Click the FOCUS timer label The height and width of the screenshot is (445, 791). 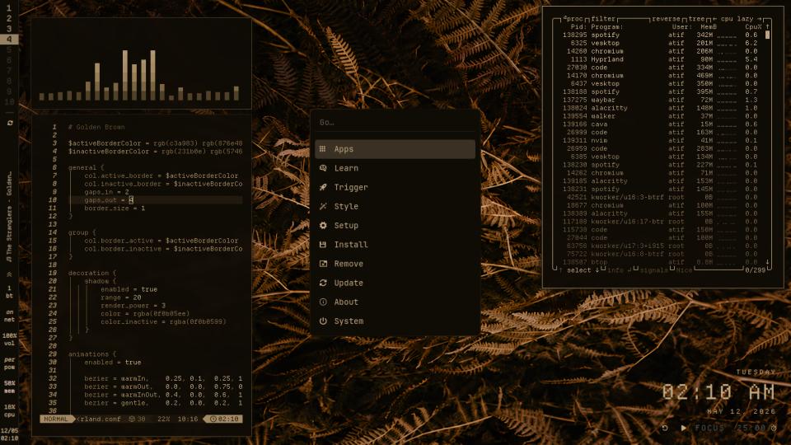click(709, 428)
